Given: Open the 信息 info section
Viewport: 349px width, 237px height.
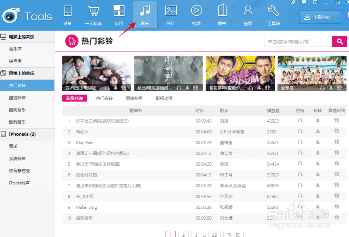Looking at the screenshot, I should [x=248, y=15].
